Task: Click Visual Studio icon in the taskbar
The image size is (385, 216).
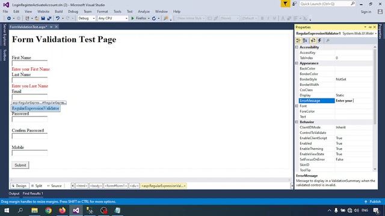Action: pos(76,211)
